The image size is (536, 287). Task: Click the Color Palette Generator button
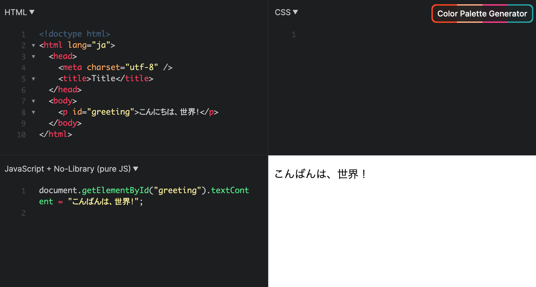(x=482, y=14)
